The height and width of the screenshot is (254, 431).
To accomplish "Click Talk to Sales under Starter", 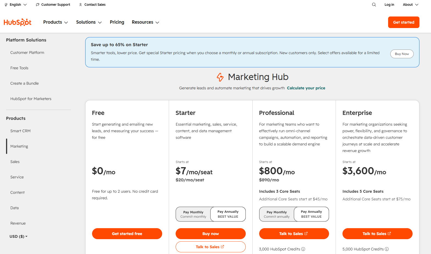I will tap(211, 247).
